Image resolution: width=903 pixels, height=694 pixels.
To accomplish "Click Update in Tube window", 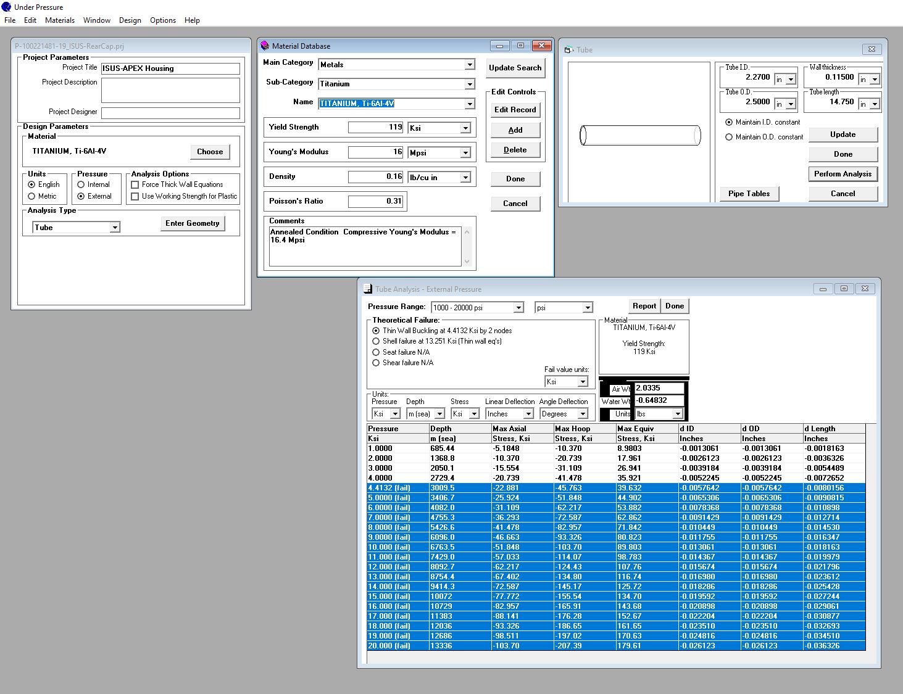I will click(x=843, y=134).
